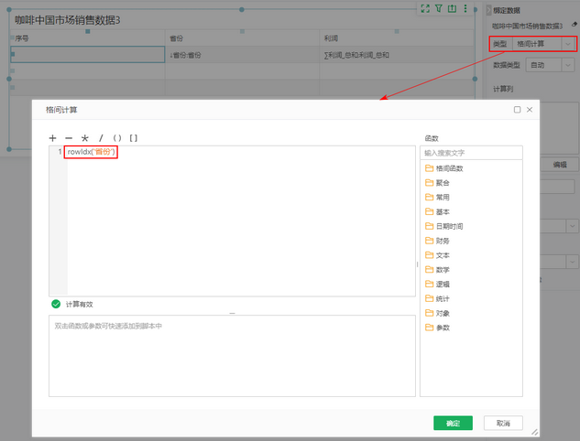
Task: Click the 编辑 button in right panel
Action: point(560,165)
